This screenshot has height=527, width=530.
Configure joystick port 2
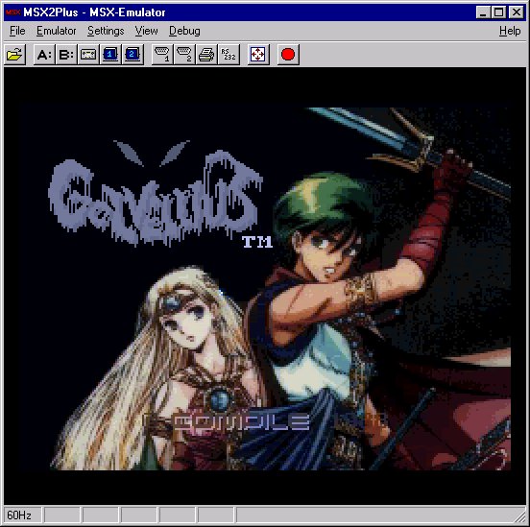point(184,55)
